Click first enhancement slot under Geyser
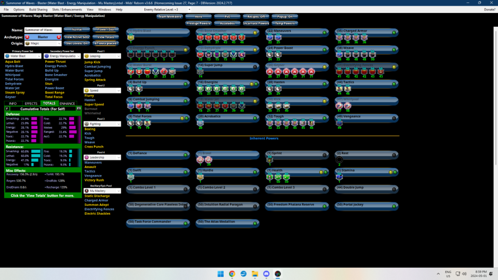Image resolution: width=498 pixels, height=280 pixels. point(269,72)
